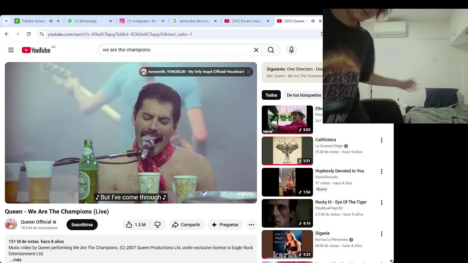
Task: Close the WhatsApp tab
Action: (110, 21)
